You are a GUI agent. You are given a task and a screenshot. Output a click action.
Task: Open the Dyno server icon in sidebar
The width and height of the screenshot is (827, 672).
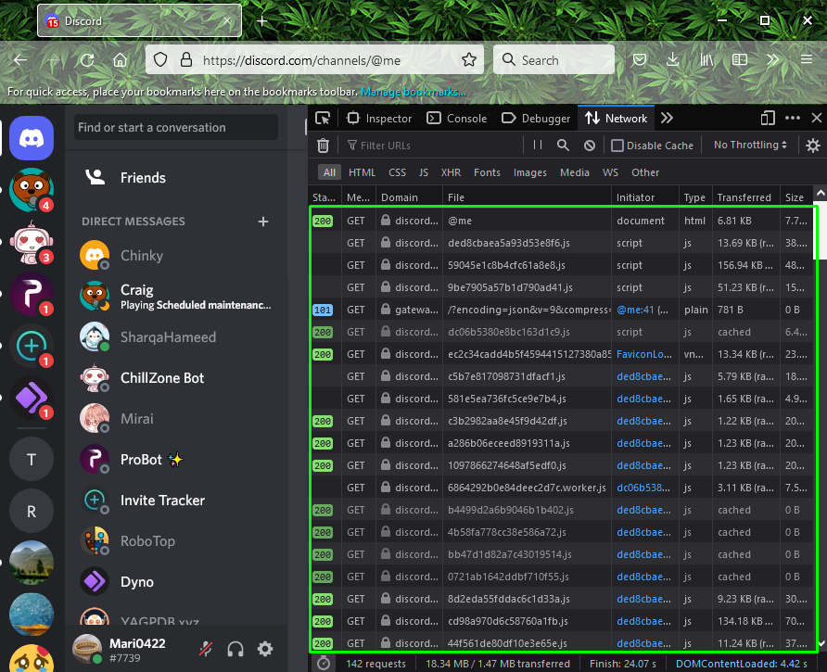(32, 398)
